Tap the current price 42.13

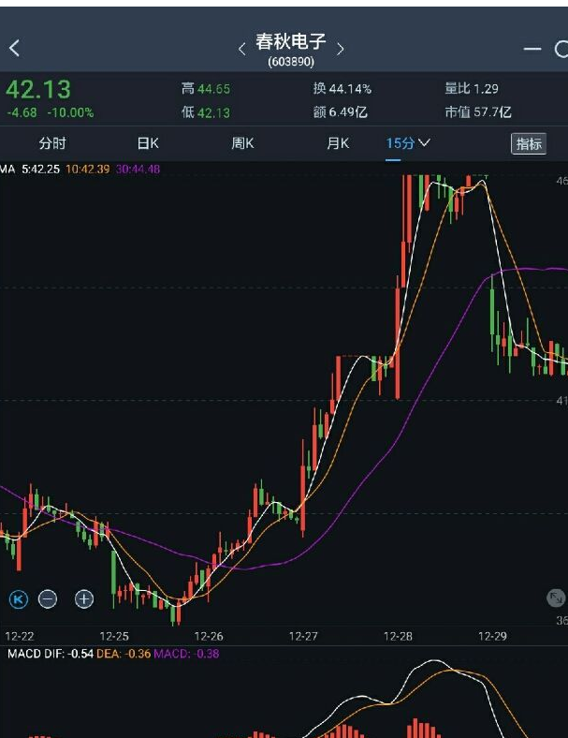38,89
